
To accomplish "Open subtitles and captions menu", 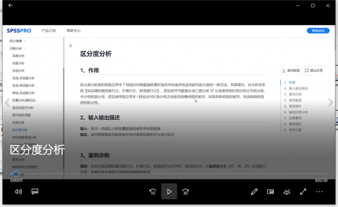I will point(35,191).
